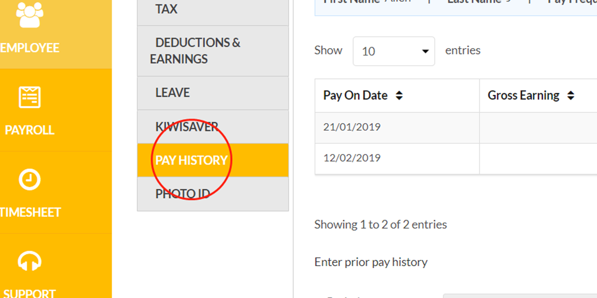Open the Timesheet clock icon
The width and height of the screenshot is (597, 298).
30,179
